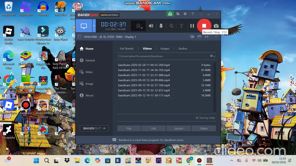This screenshot has width=296, height=166.
Task: Open the Home section in sidebar
Action: (x=86, y=49)
